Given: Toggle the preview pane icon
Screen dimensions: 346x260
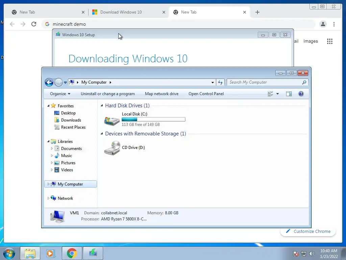Looking at the screenshot, I should pyautogui.click(x=289, y=94).
